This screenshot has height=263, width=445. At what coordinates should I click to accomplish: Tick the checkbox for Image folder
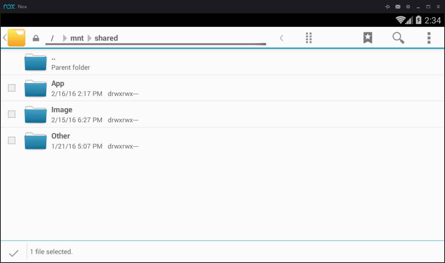pyautogui.click(x=12, y=114)
